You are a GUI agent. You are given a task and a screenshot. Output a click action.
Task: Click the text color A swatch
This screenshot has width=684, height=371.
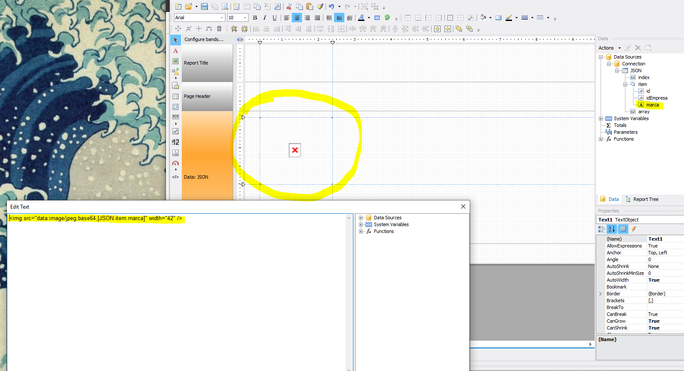[x=361, y=18]
